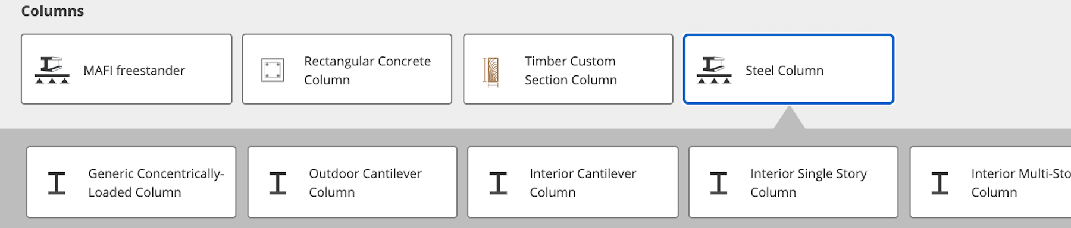Click the Interior Multi-Story Column I-beam icon
The height and width of the screenshot is (228, 1071).
point(940,183)
